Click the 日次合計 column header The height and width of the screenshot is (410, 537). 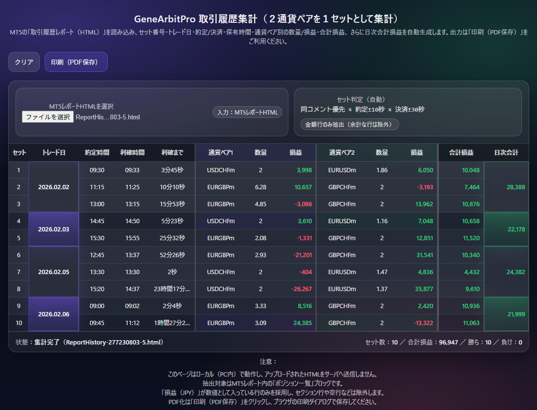click(x=506, y=152)
